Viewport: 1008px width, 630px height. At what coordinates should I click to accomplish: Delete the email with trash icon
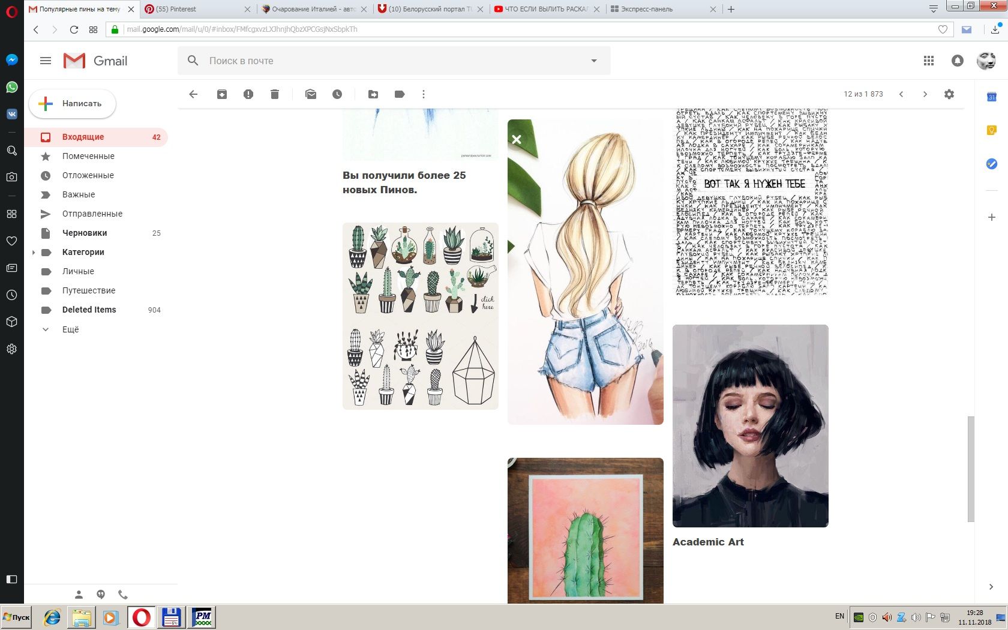[275, 94]
